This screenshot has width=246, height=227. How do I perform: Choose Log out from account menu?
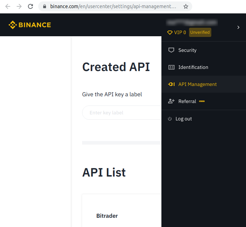click(x=204, y=119)
